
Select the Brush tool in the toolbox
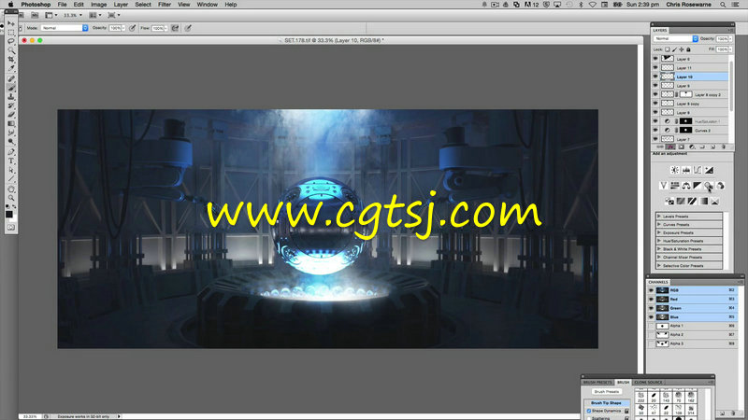[11, 88]
